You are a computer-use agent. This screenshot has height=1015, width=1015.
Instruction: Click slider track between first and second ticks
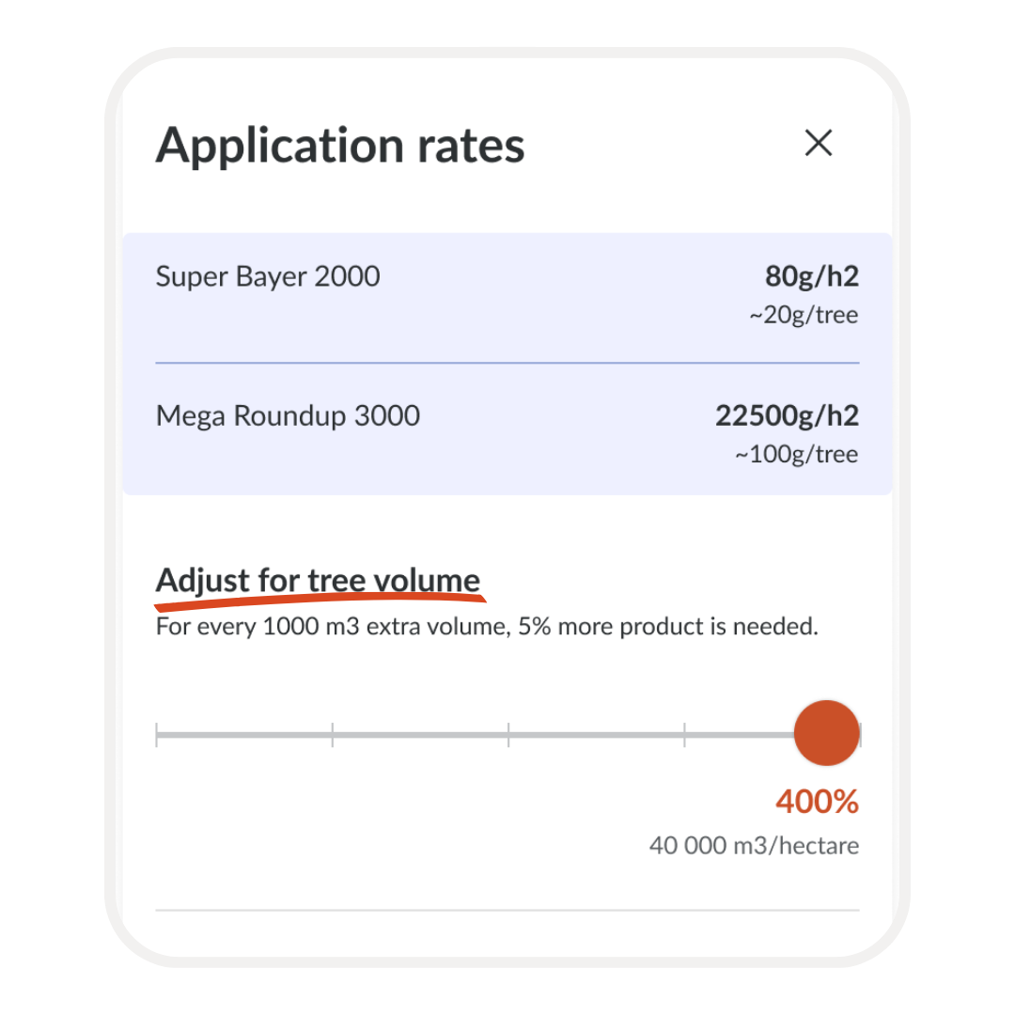244,734
